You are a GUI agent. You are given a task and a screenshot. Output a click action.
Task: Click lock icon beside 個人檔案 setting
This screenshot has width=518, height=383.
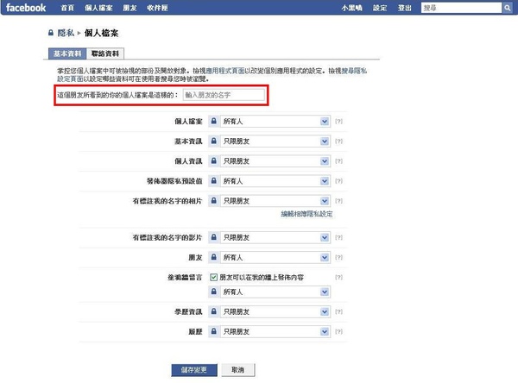pyautogui.click(x=214, y=121)
